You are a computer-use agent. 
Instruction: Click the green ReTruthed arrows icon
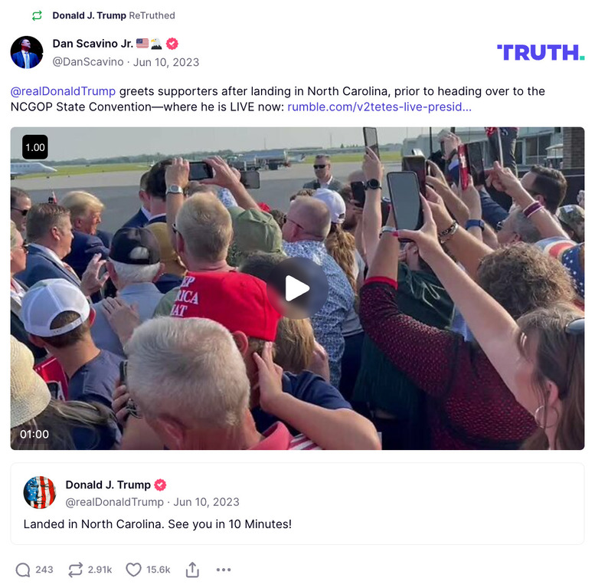coord(37,15)
